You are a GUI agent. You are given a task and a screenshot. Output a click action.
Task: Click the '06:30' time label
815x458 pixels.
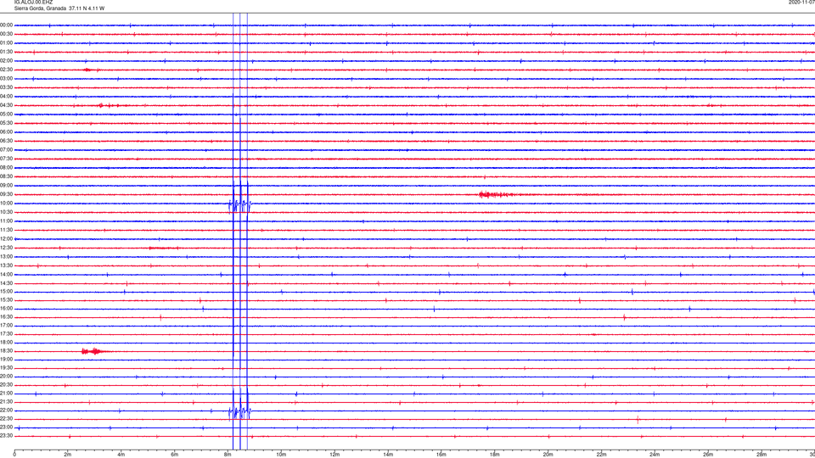tap(6, 141)
